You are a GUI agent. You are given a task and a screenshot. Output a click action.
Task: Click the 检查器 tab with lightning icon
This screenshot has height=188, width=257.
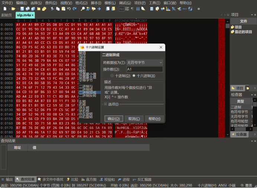tap(240, 134)
